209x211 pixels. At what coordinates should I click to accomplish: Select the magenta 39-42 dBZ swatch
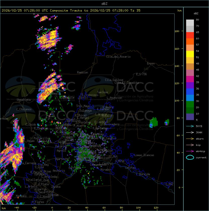pos(190,79)
